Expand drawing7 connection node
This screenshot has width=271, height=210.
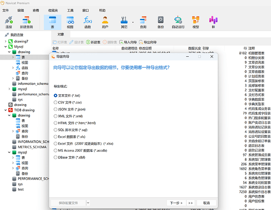pos(5,41)
